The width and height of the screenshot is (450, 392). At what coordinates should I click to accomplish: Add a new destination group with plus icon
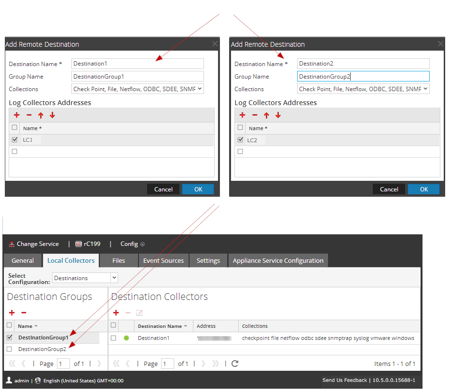pyautogui.click(x=12, y=313)
